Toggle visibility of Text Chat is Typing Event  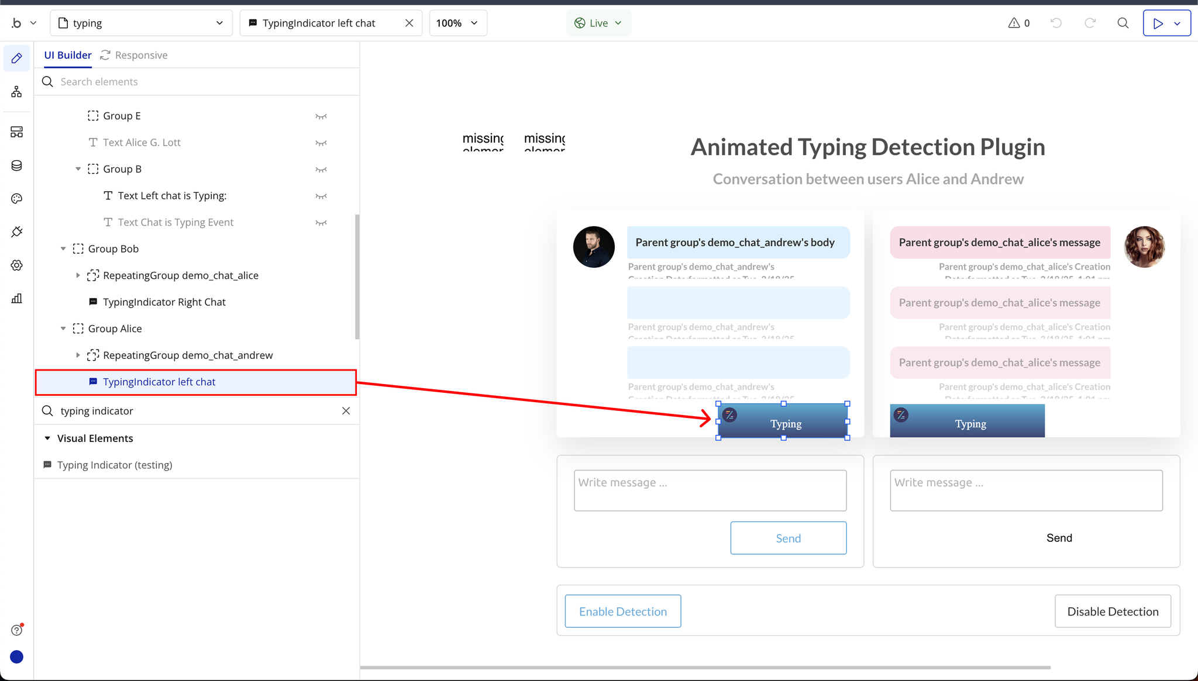point(321,223)
